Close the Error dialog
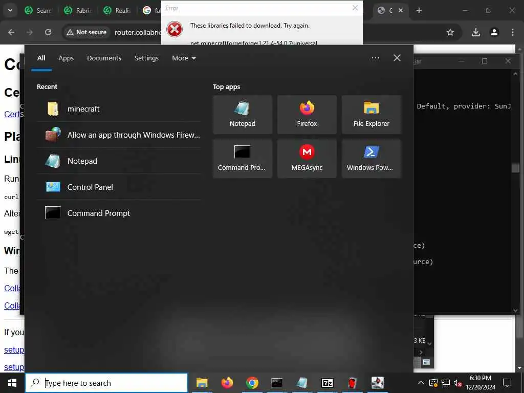This screenshot has width=524, height=393. (x=355, y=8)
